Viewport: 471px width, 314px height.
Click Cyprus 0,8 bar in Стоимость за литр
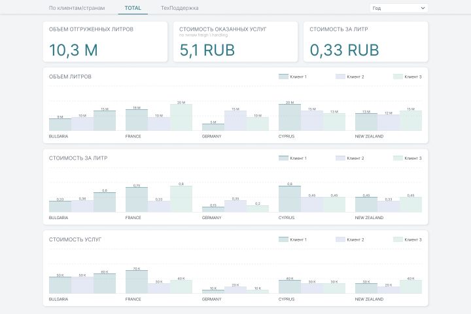[x=290, y=199]
